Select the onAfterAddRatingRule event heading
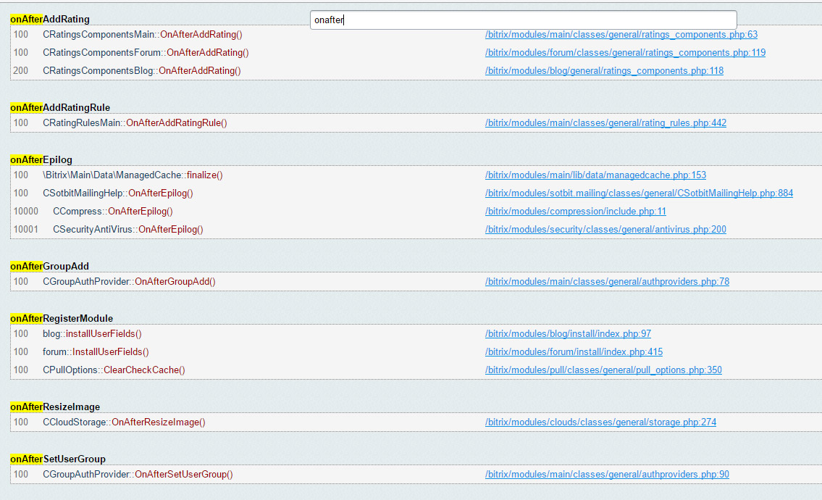The width and height of the screenshot is (822, 500). (60, 107)
